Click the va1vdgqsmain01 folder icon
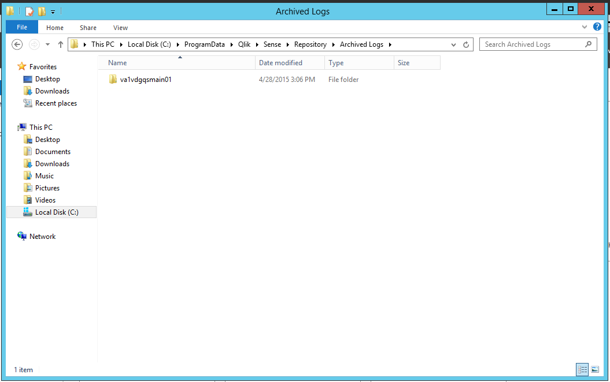 pos(113,79)
